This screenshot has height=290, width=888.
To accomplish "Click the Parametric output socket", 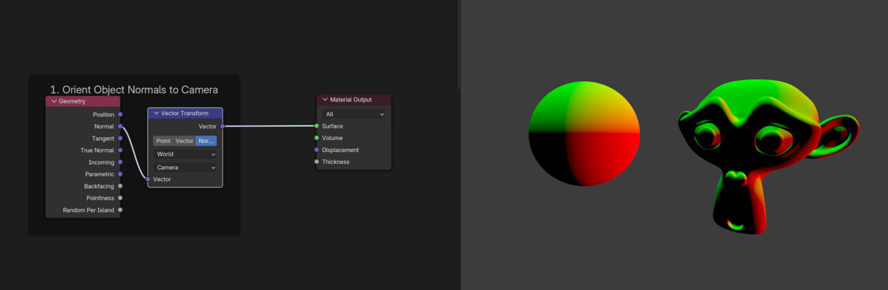I will 120,174.
